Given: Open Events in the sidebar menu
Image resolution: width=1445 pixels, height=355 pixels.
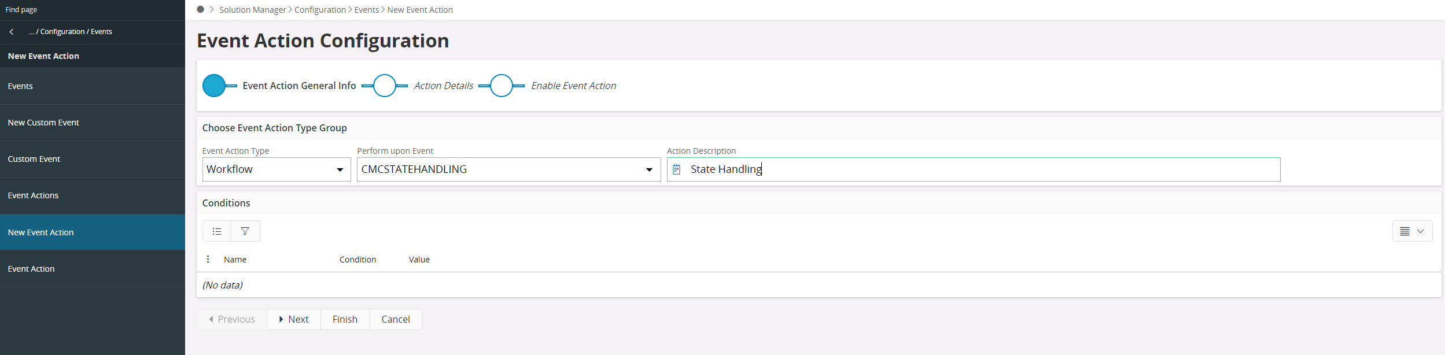Looking at the screenshot, I should (20, 86).
